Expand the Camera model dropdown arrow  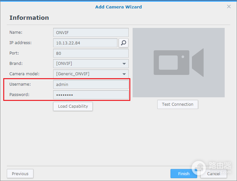tap(124, 74)
